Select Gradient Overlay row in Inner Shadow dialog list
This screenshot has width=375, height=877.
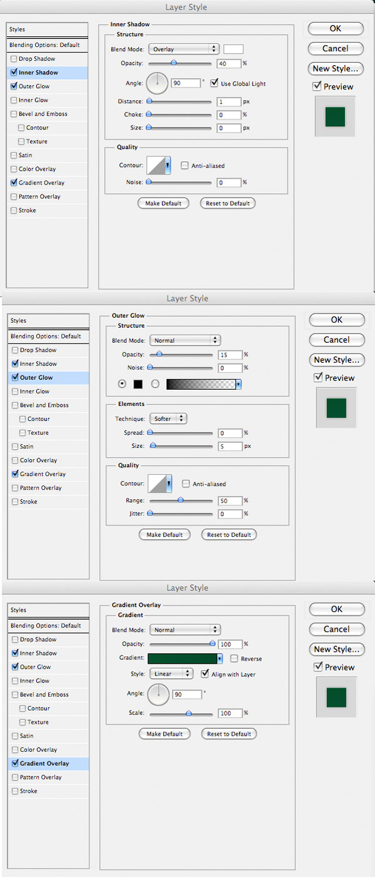click(47, 183)
